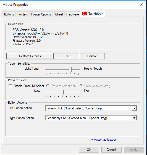Select the Press to select only radio button
Viewport: 147px width, 155px height.
pos(48,86)
